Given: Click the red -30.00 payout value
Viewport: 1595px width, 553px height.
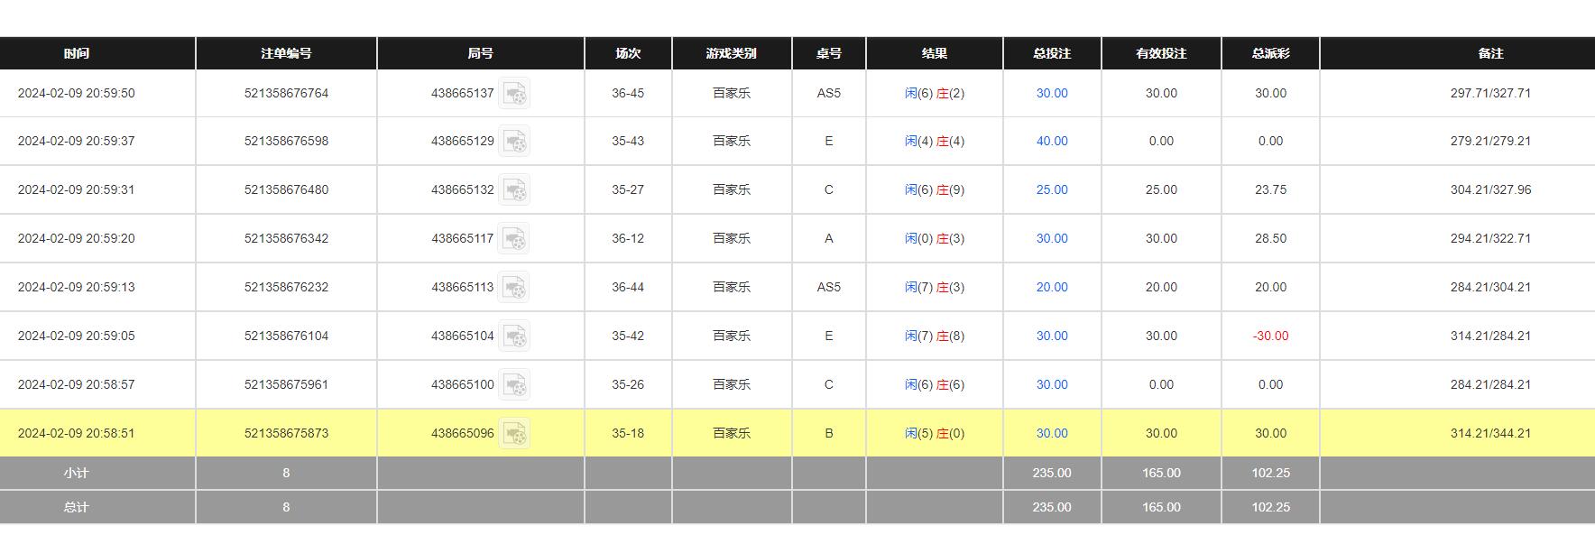Looking at the screenshot, I should pyautogui.click(x=1270, y=336).
